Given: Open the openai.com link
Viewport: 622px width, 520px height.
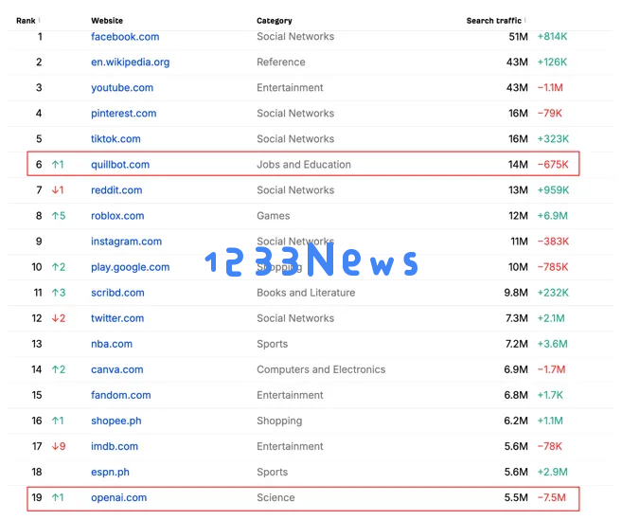Looking at the screenshot, I should [118, 498].
